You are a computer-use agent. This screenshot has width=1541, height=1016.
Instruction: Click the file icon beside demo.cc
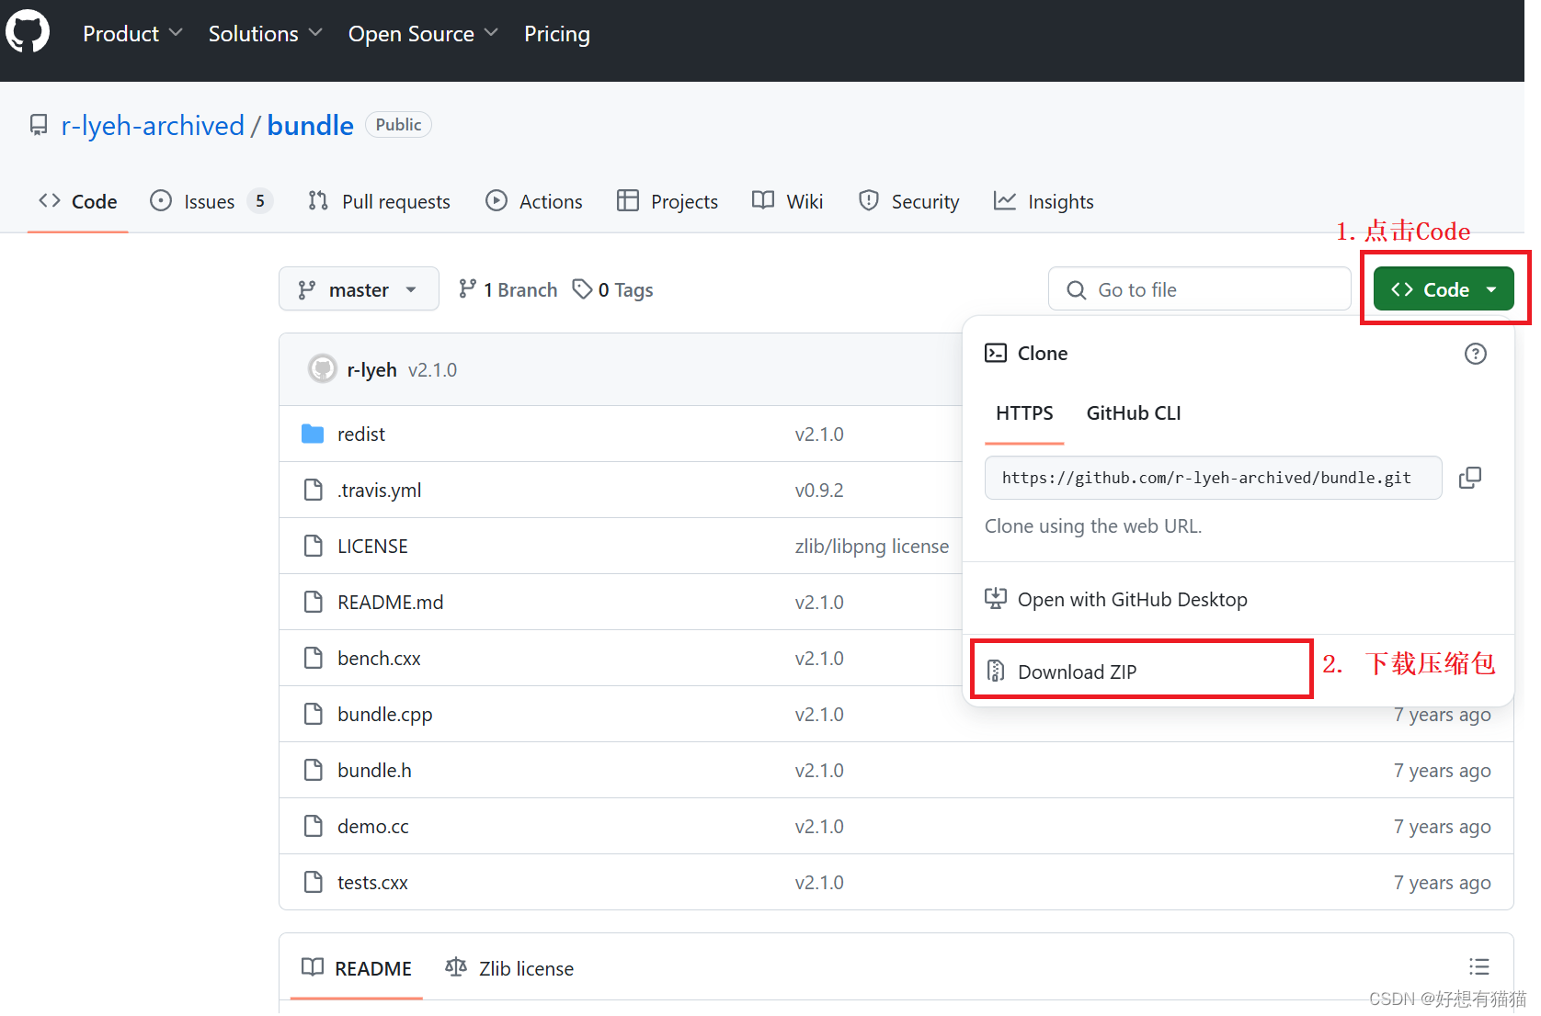coord(314,826)
